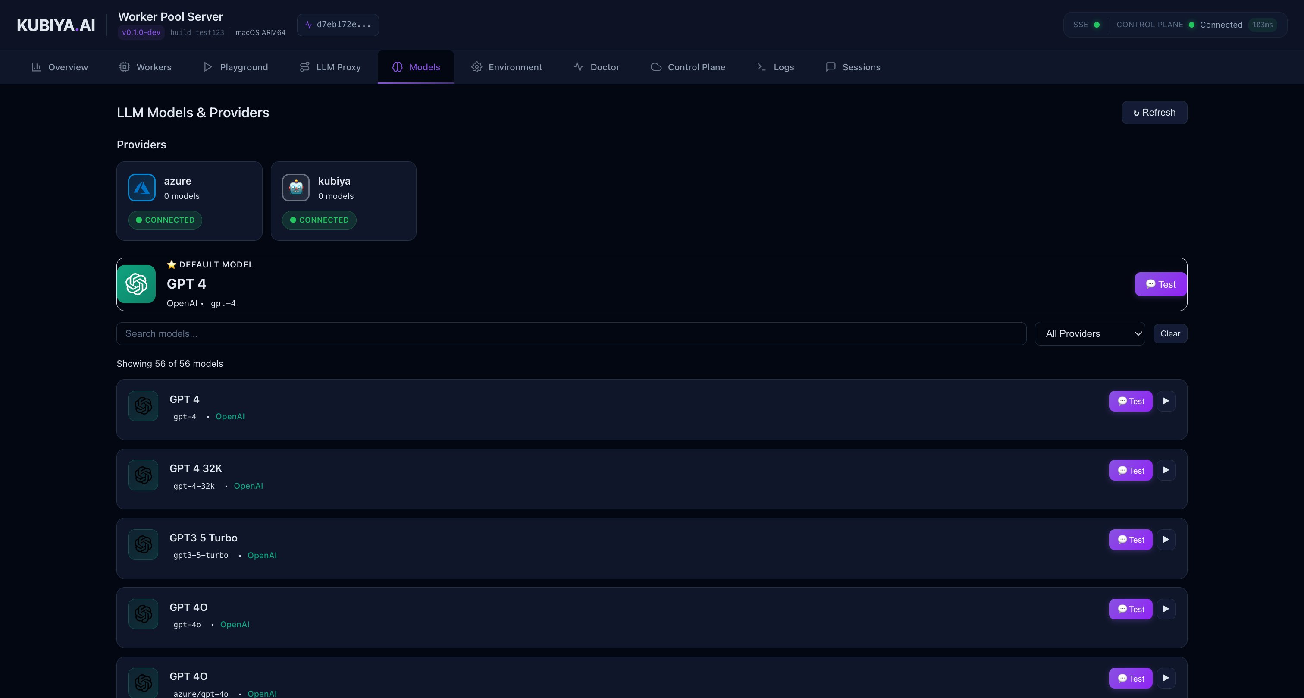Expand the azure/gpt-4o row arrow
Screen dimensions: 1304x698
click(x=1166, y=678)
